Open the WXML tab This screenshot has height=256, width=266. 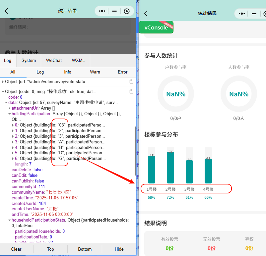pyautogui.click(x=78, y=60)
